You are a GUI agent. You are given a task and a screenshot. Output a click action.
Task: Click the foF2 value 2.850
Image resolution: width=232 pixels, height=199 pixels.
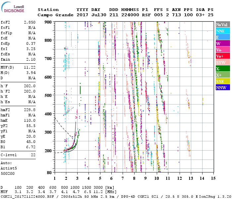click(29, 22)
